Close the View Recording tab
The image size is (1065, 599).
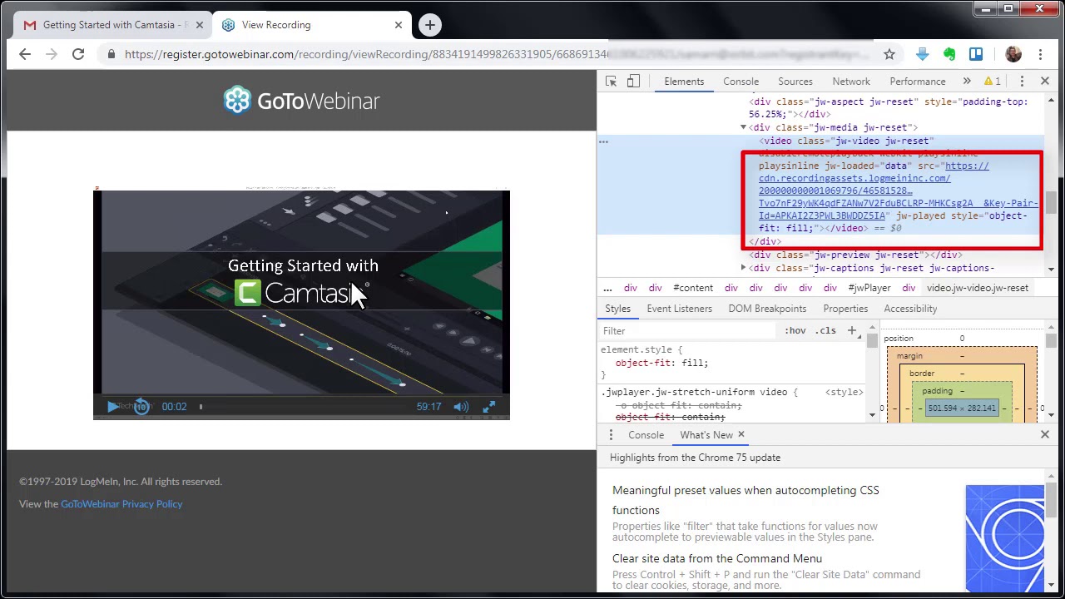click(399, 25)
